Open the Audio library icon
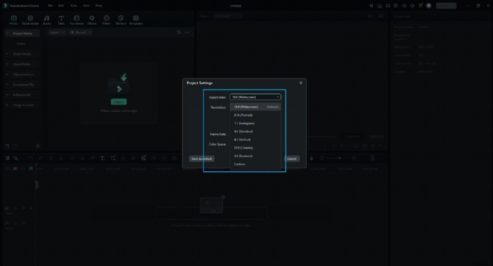This screenshot has width=493, height=266. tap(47, 20)
